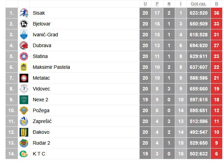This screenshot has width=224, height=167.
Task: Open the Požega team link
Action: point(41,110)
